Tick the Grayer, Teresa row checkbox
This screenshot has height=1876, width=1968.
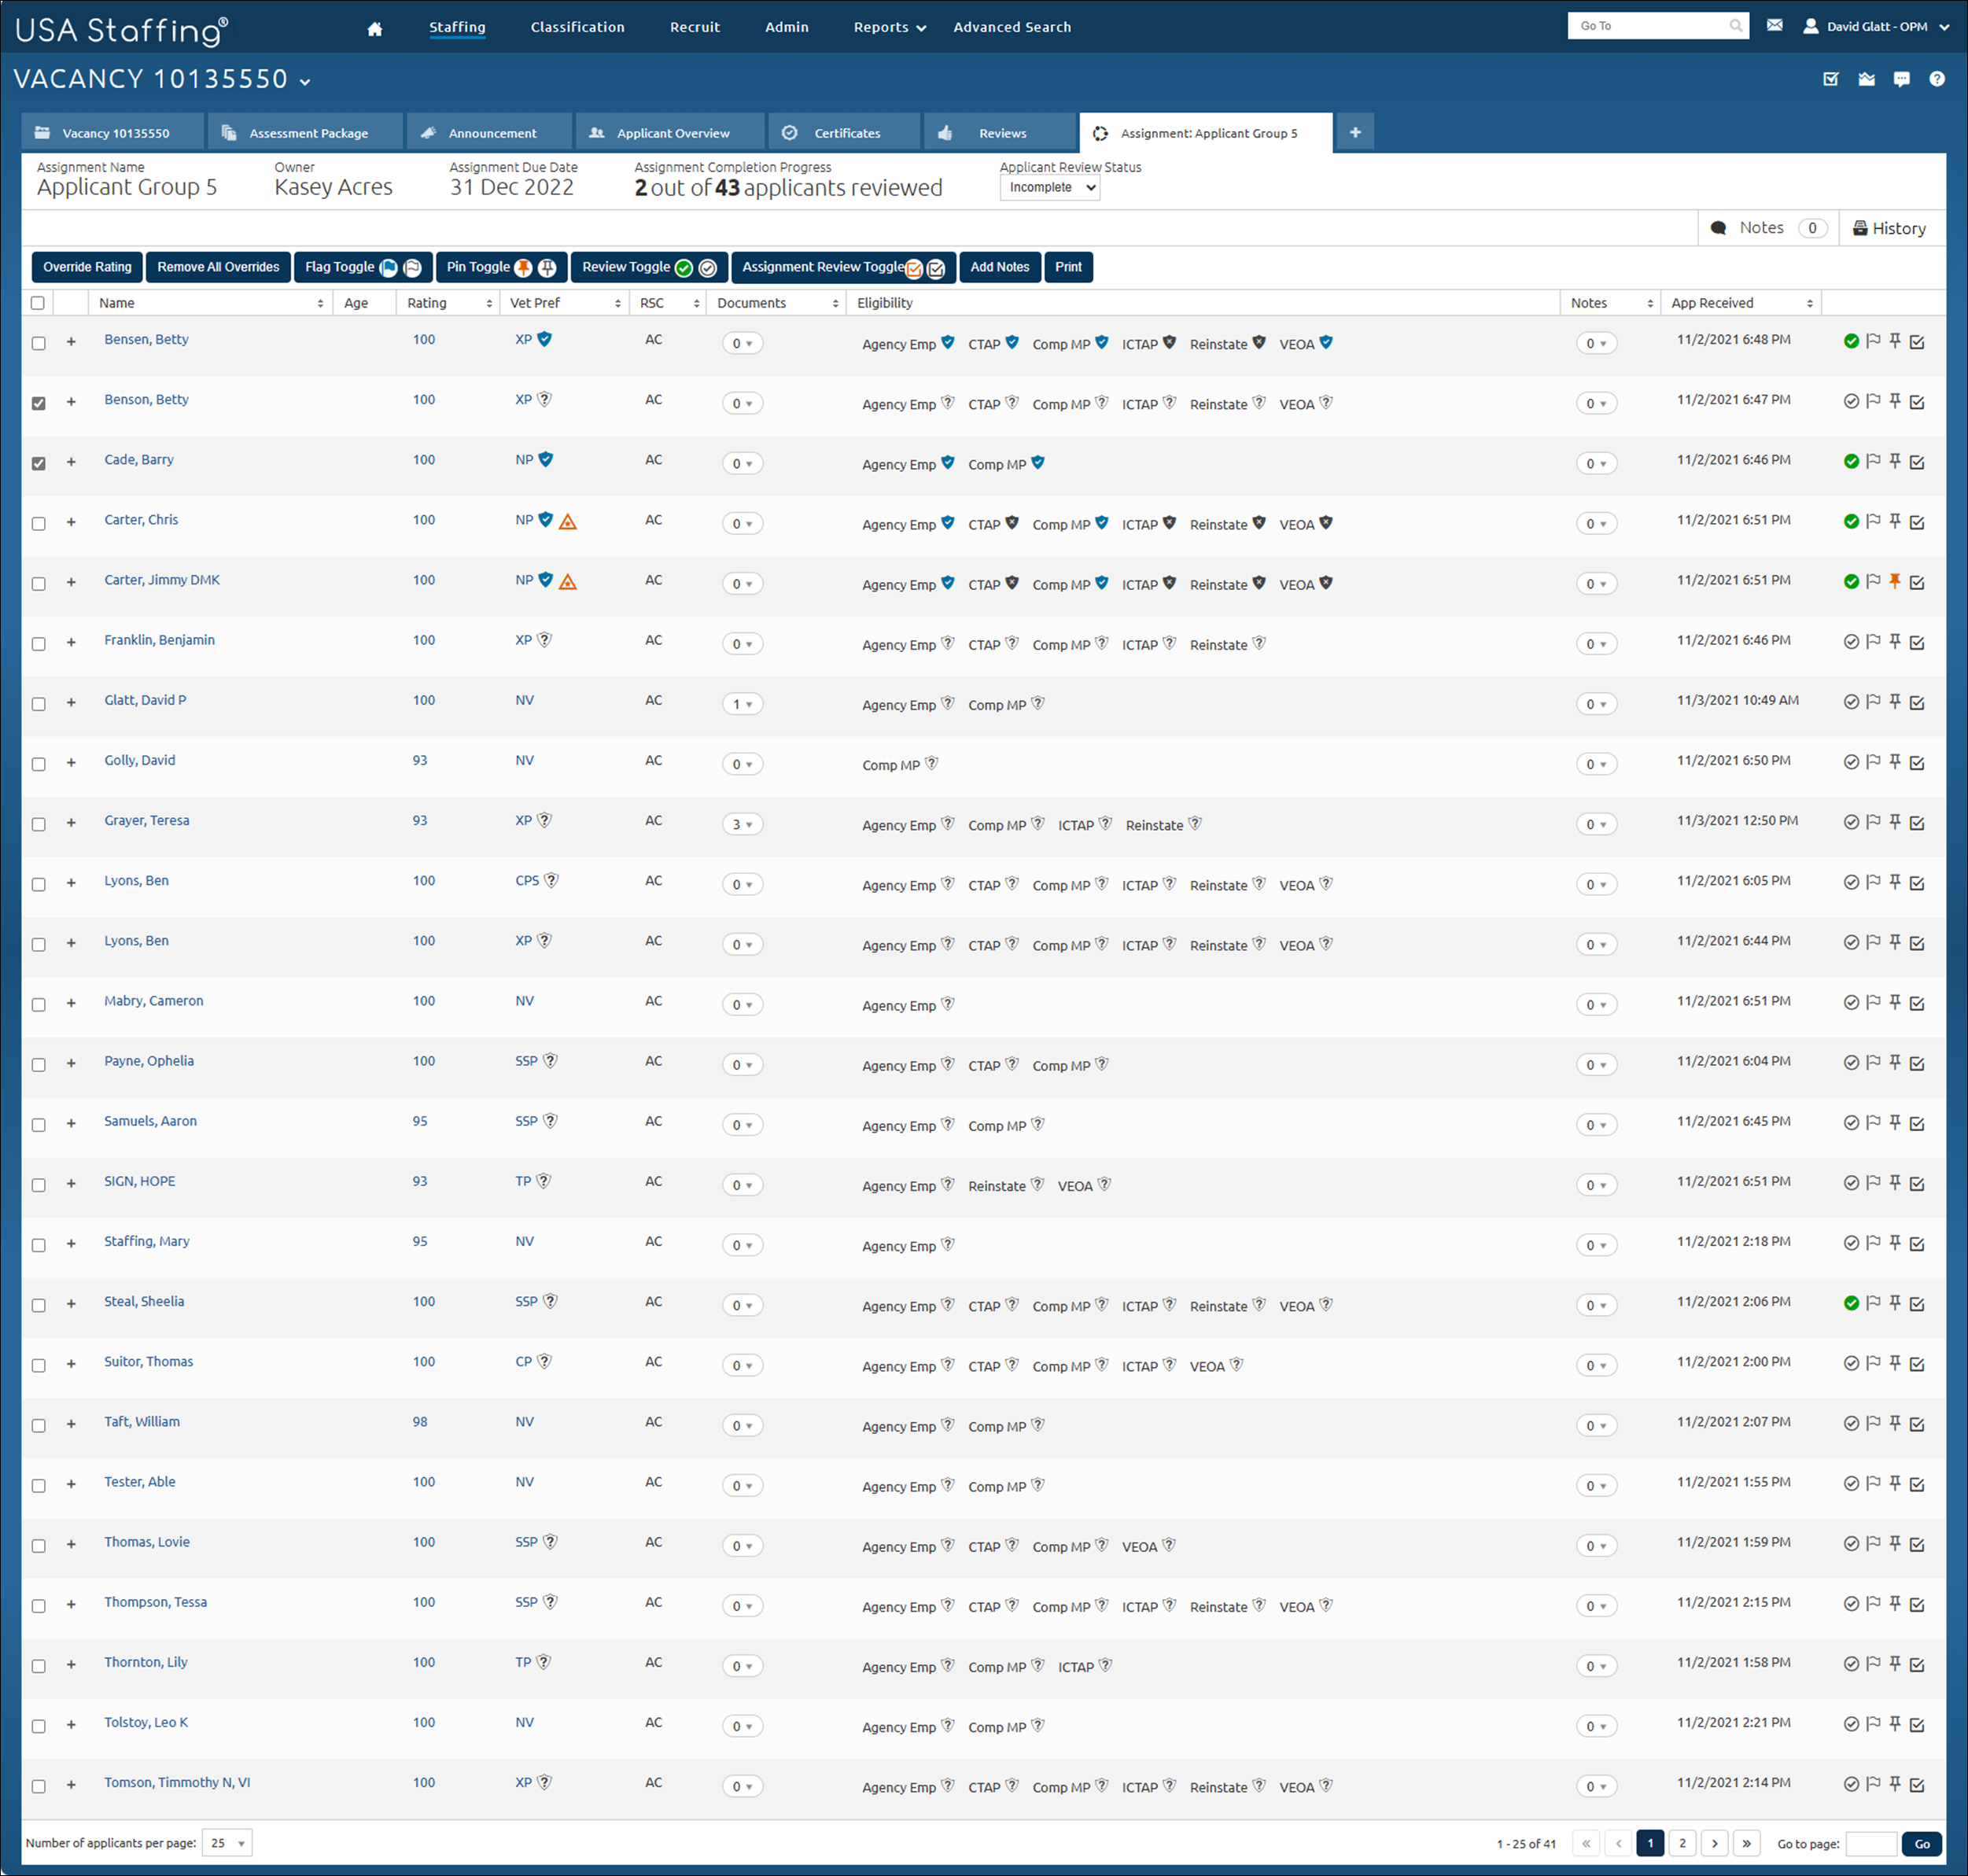39,824
